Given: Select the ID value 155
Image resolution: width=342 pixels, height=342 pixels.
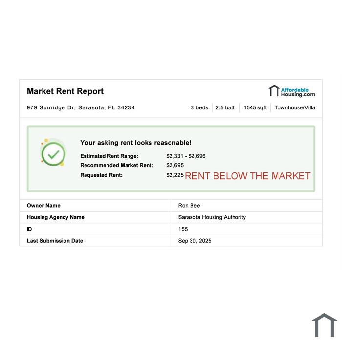Looking at the screenshot, I should click(x=183, y=229).
